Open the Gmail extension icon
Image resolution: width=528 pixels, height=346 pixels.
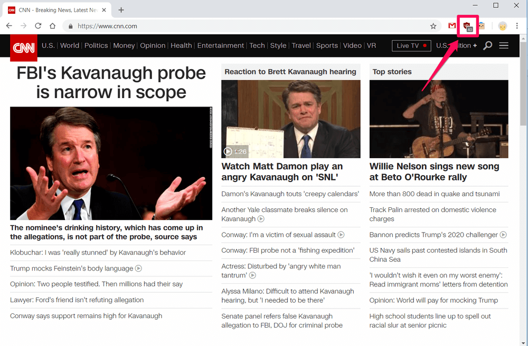point(452,25)
